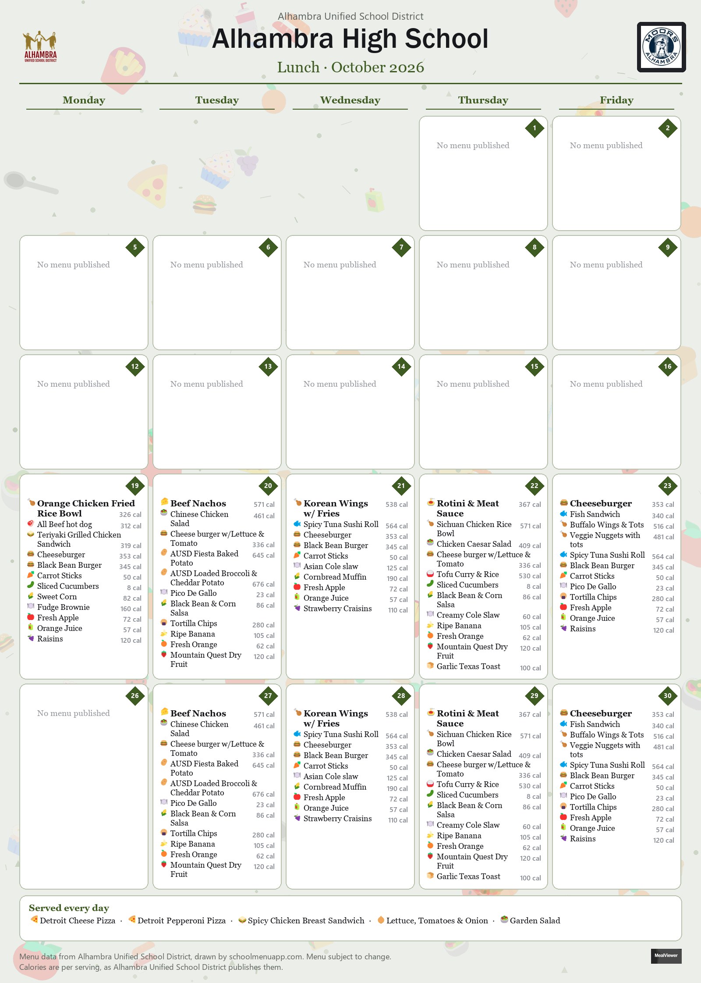The height and width of the screenshot is (983, 701).
Task: Click drumstick icon by Korean Wings w/ Fries day 28
Action: [x=297, y=712]
